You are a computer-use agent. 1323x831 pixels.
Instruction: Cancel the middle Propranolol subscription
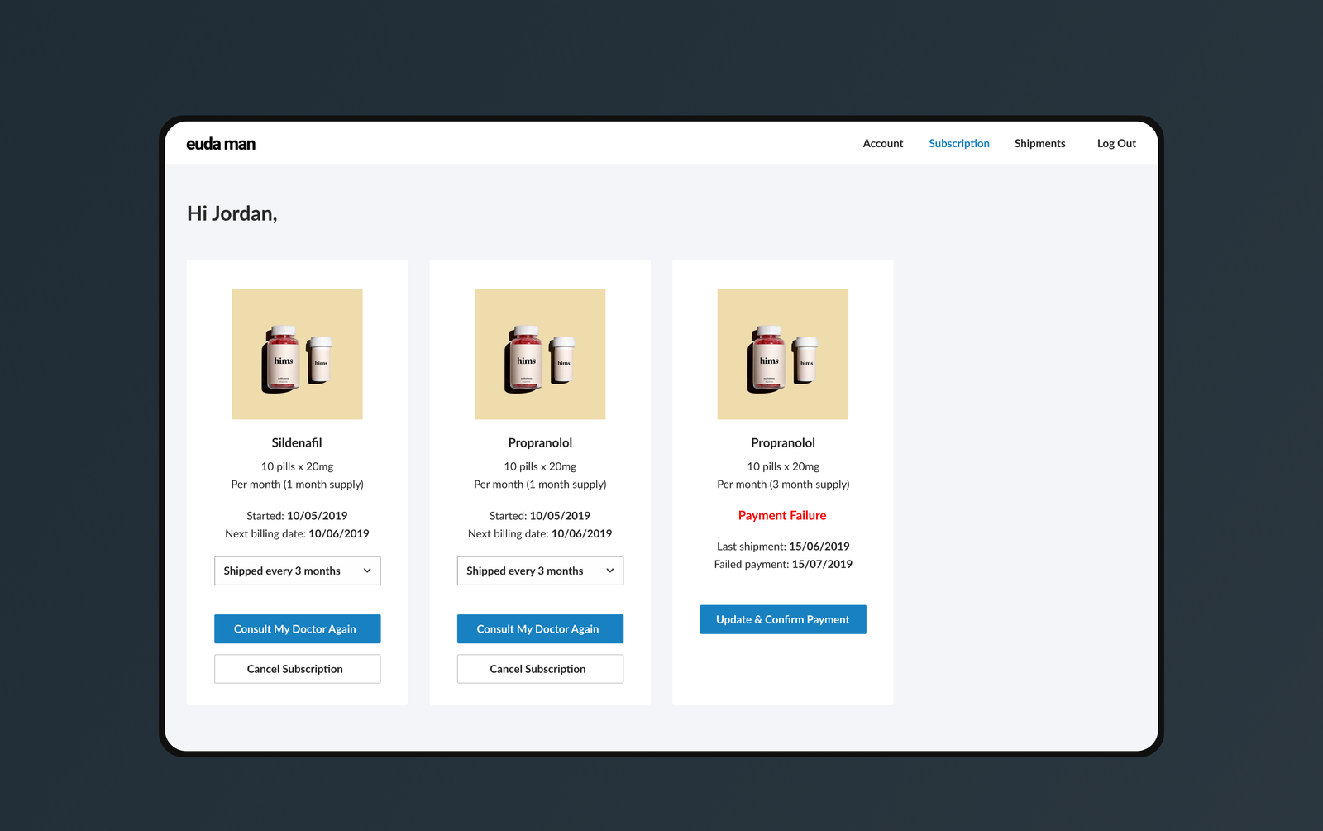pyautogui.click(x=540, y=669)
